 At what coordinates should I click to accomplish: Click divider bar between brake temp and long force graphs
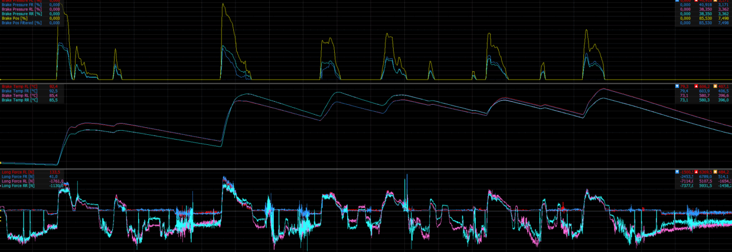366,168
